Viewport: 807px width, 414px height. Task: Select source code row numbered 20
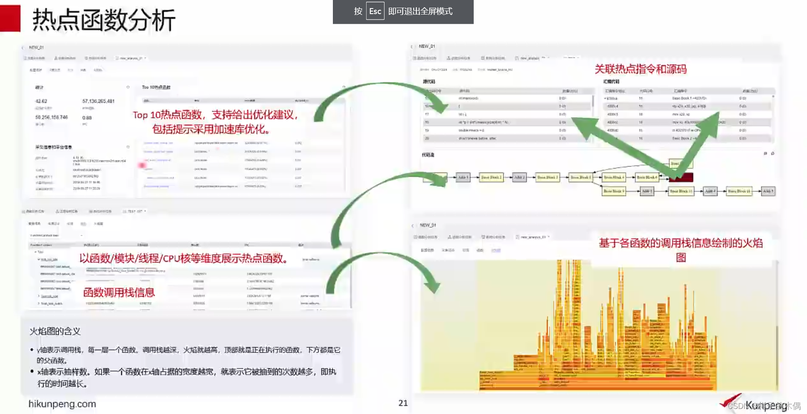[507, 139]
